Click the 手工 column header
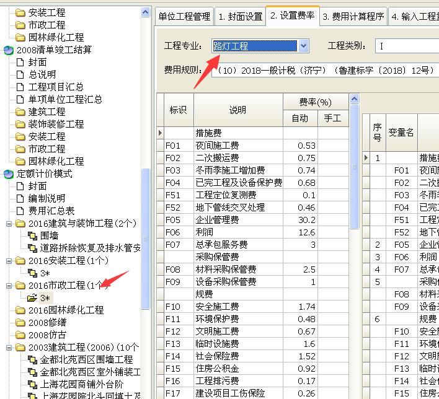This screenshot has height=399, width=439. [x=333, y=118]
